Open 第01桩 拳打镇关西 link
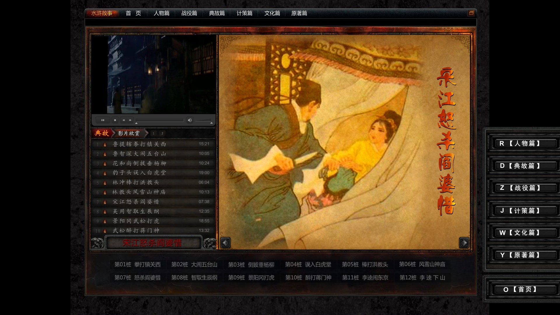Viewport: 560px width, 315px height. pos(137,265)
